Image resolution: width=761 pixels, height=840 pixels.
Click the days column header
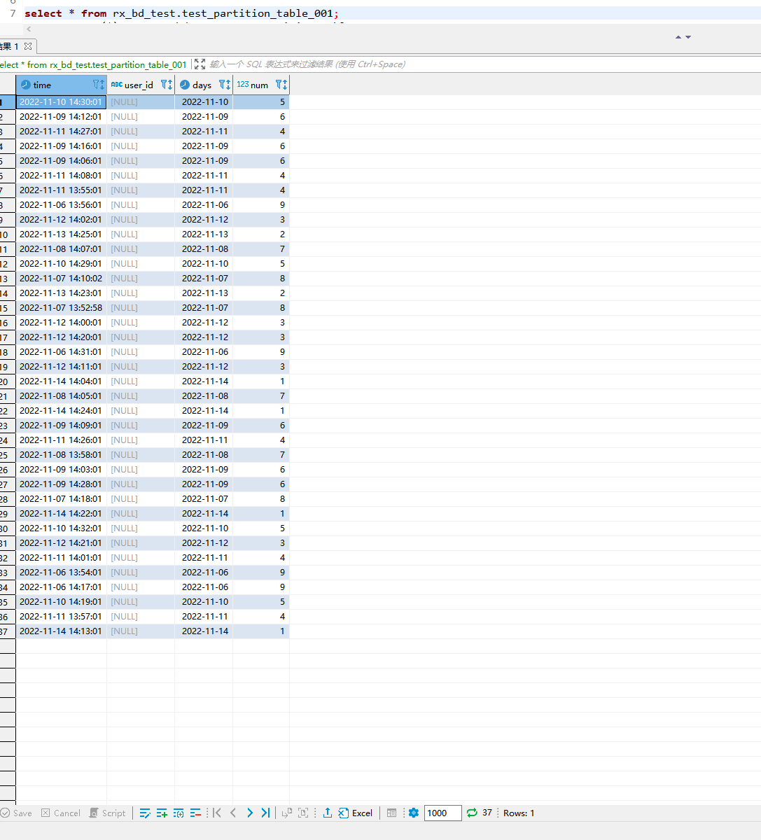tap(202, 85)
